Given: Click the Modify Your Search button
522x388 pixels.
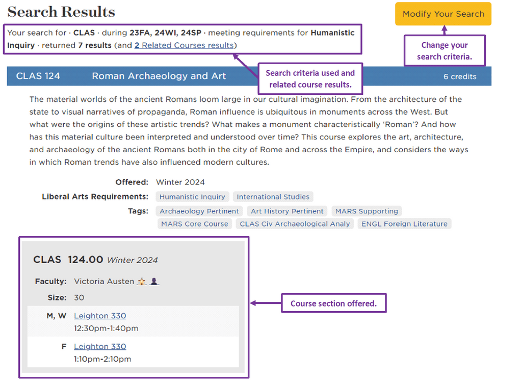Looking at the screenshot, I should pyautogui.click(x=443, y=14).
